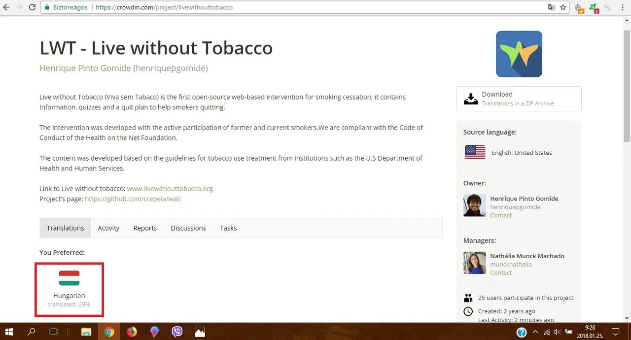Open the Henrique Pinto Gomide header link
The image size is (631, 340).
pos(85,68)
